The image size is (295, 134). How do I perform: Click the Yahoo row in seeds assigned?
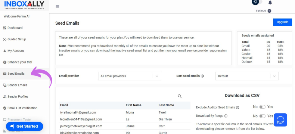coord(262,50)
